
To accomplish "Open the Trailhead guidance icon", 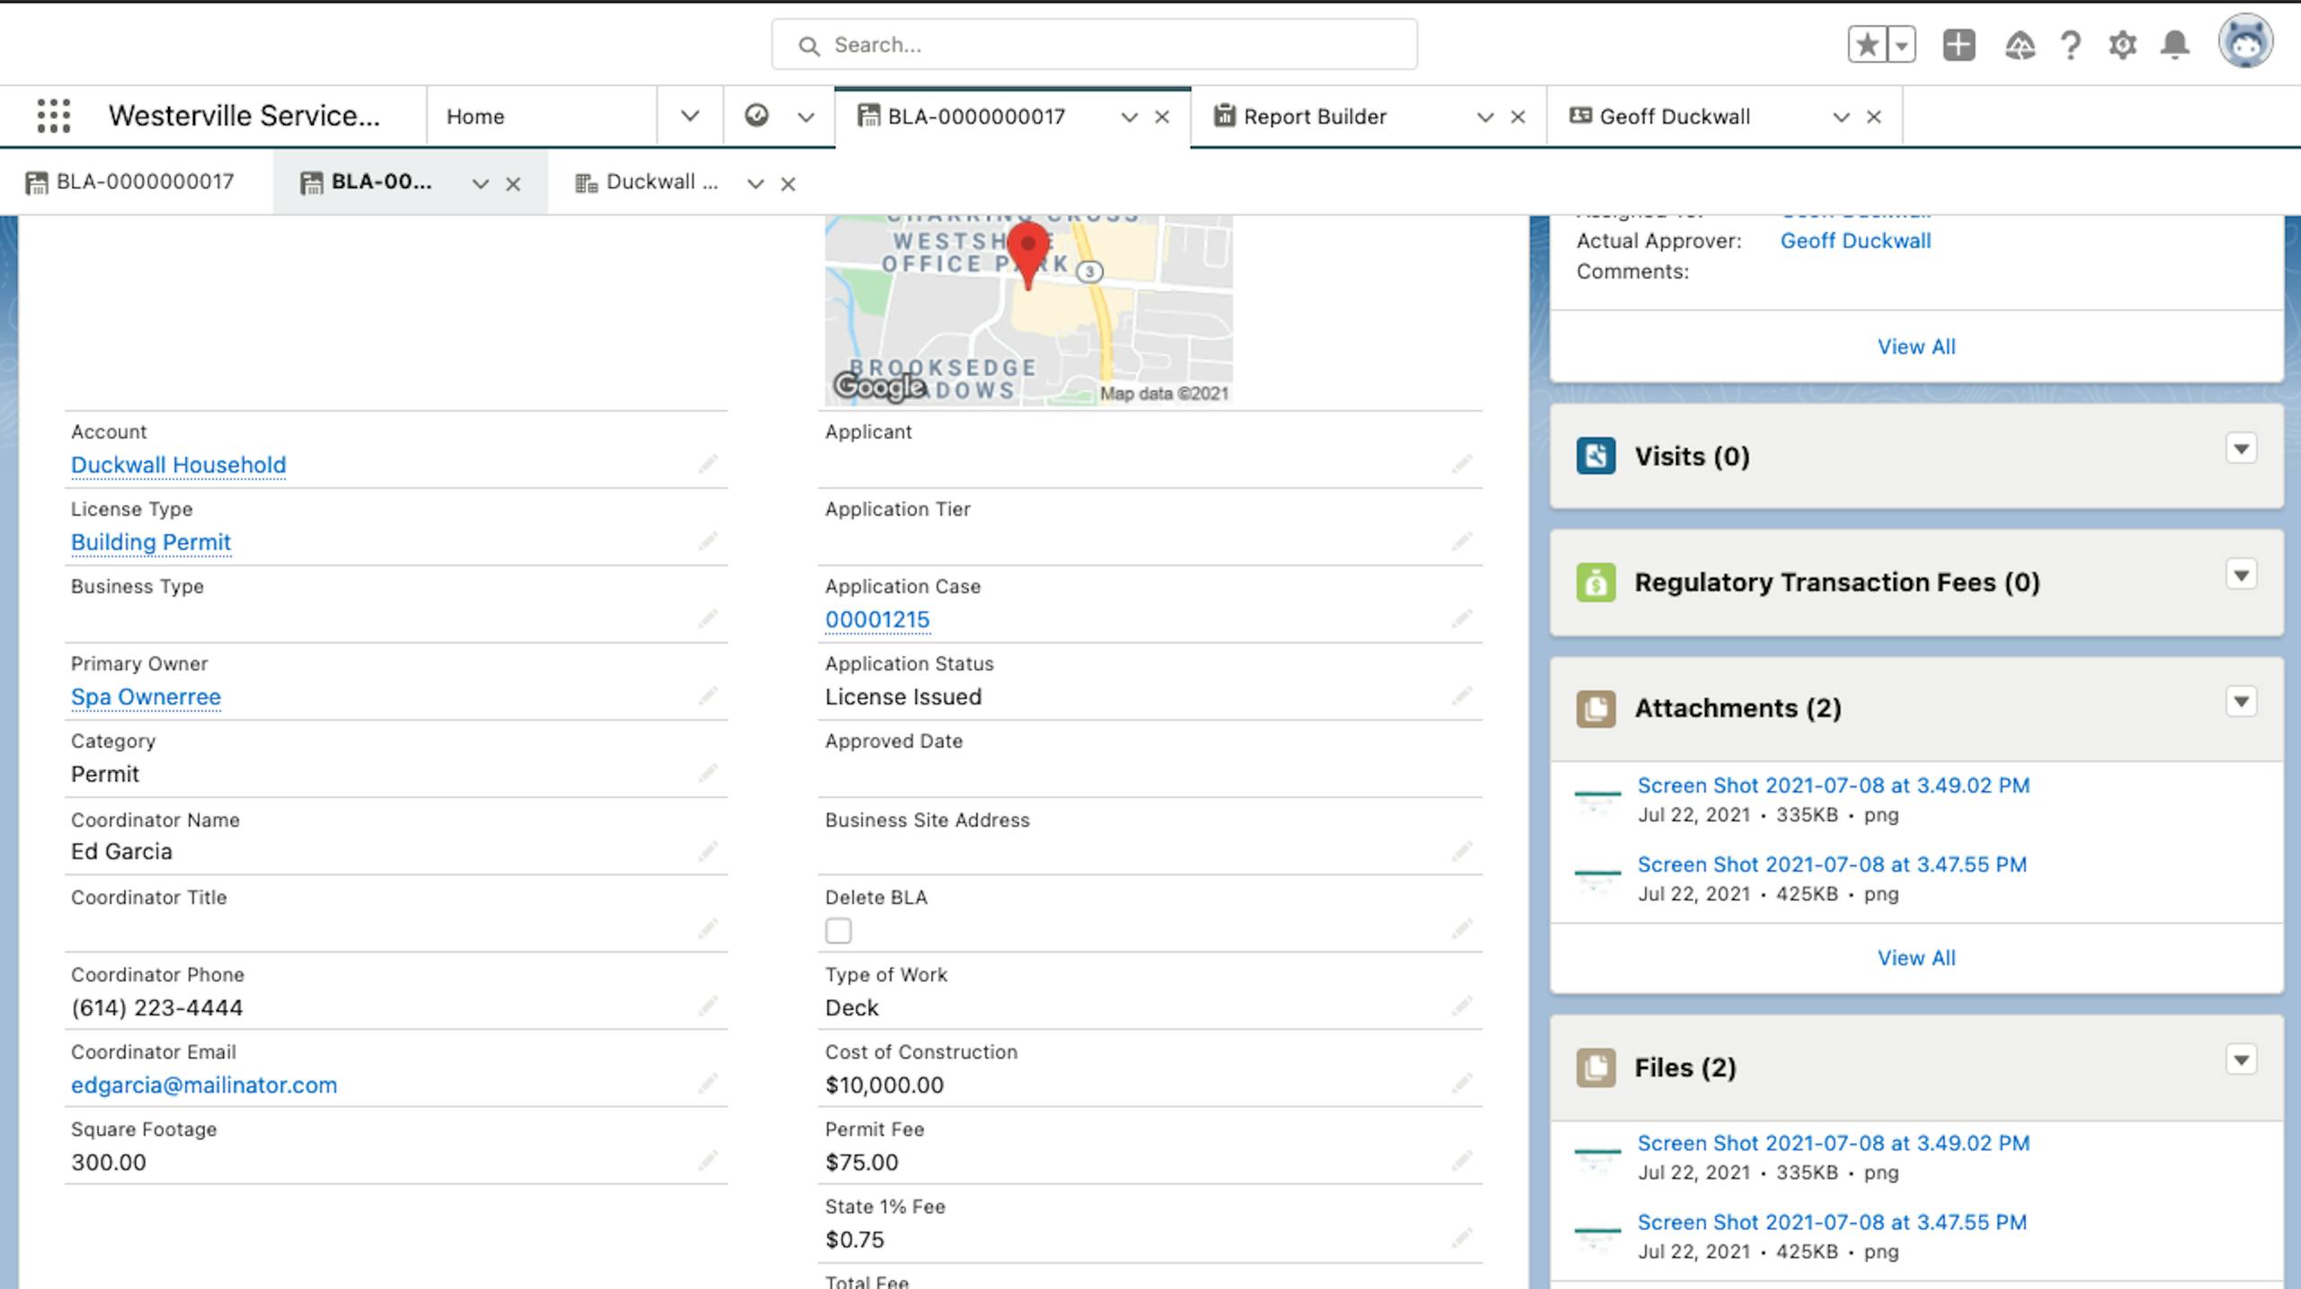I will (2019, 45).
